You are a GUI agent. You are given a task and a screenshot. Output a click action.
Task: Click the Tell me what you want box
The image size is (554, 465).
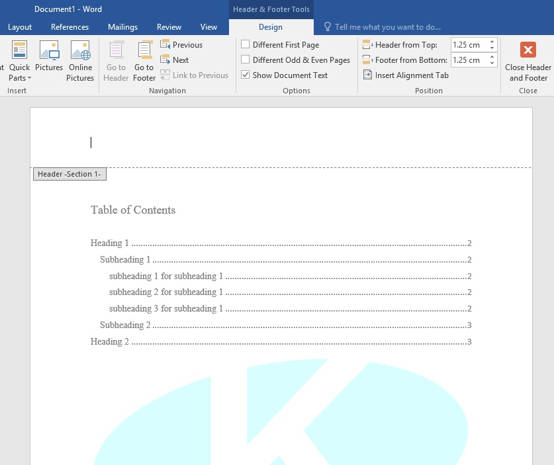pos(388,27)
